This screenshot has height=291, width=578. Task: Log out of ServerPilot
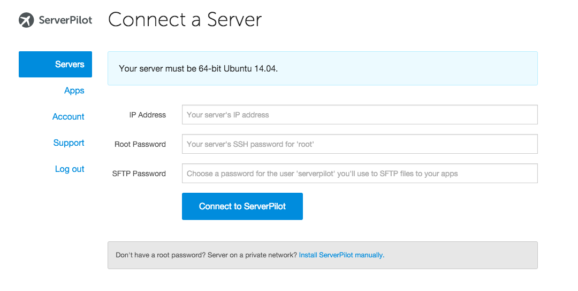(70, 169)
